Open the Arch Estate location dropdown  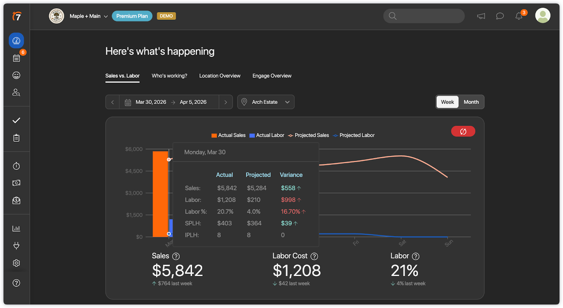[x=266, y=102]
